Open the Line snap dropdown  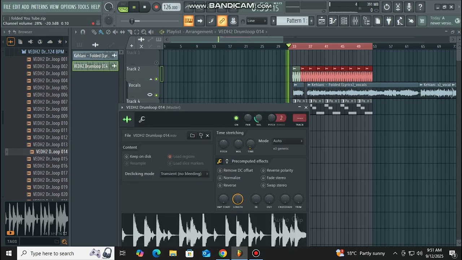[x=257, y=21]
